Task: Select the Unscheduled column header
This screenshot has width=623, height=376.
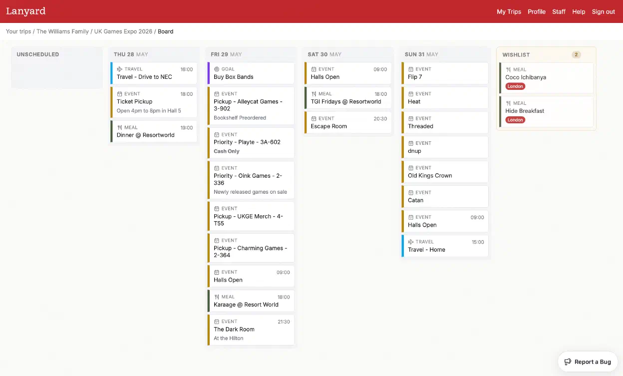Action: click(38, 54)
